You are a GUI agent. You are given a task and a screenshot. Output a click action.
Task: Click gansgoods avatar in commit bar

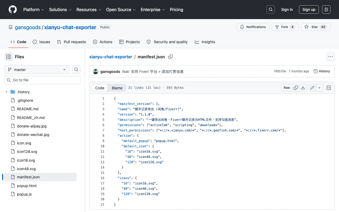tap(96, 71)
